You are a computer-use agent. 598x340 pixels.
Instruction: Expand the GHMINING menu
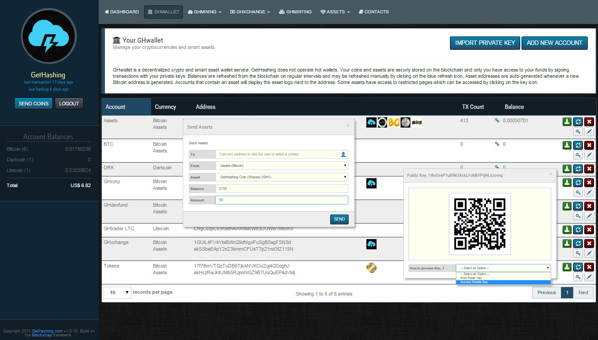click(205, 12)
